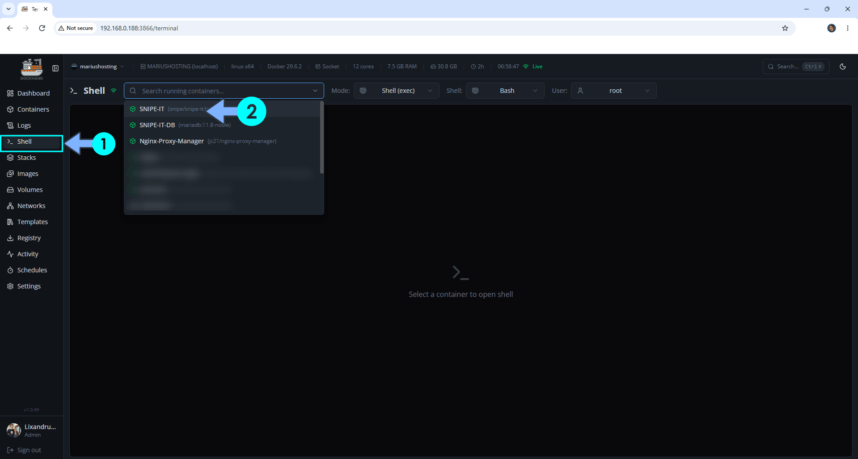Open the Chrome tab search chevron
858x459 pixels.
click(8, 9)
